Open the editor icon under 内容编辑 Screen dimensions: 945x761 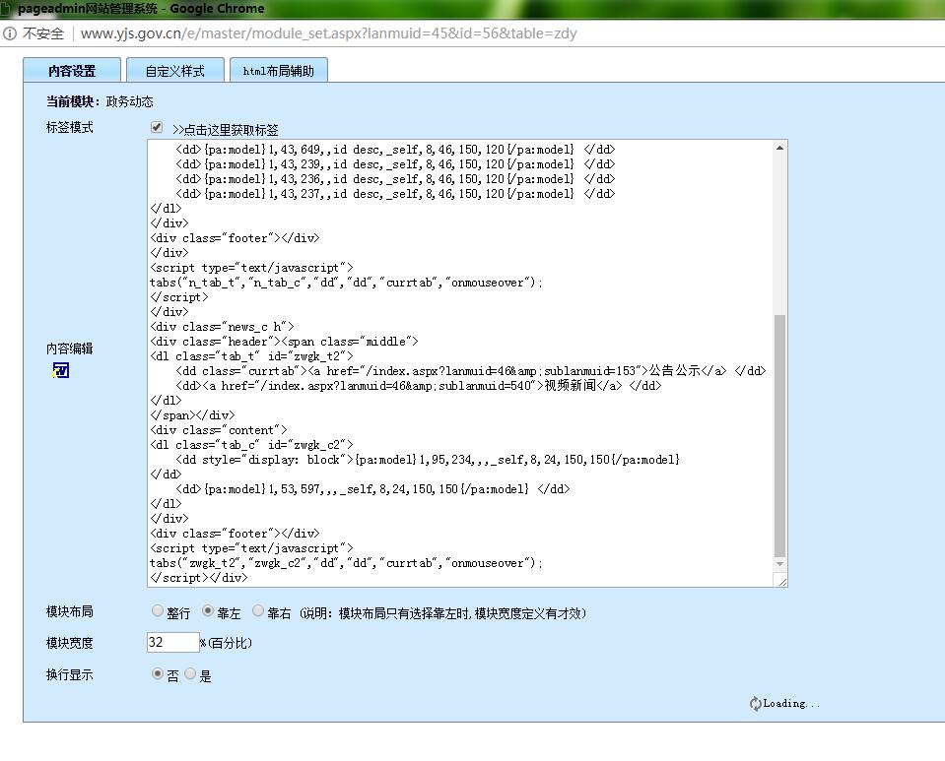[x=60, y=369]
